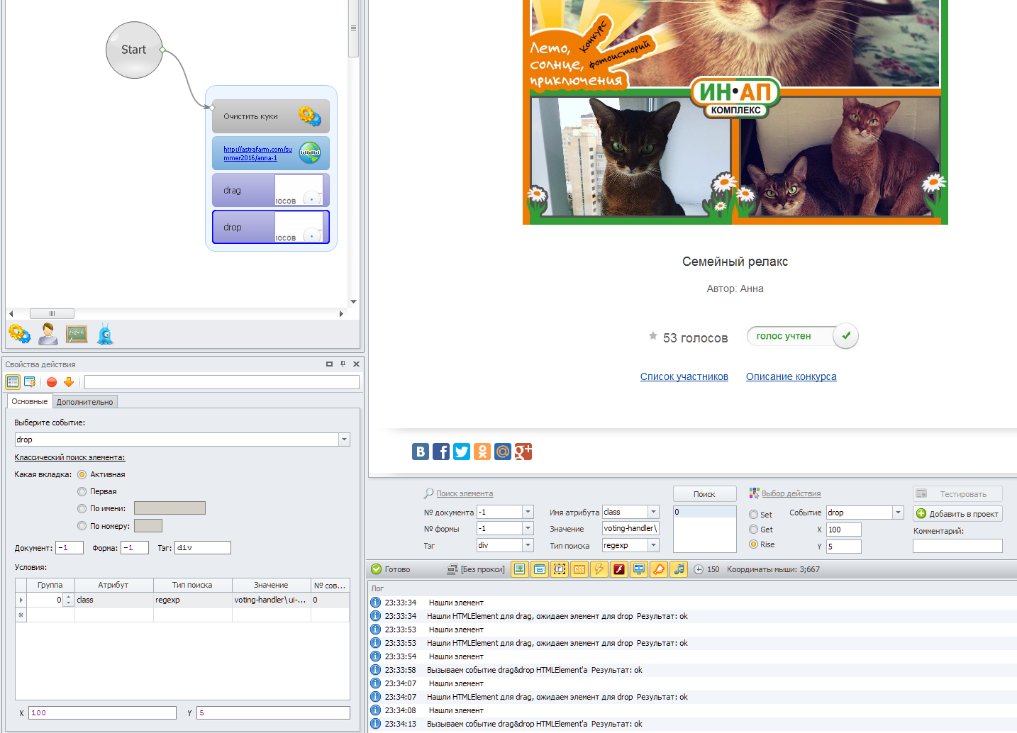Toggle the music note sound icon
This screenshot has width=1017, height=733.
(679, 569)
